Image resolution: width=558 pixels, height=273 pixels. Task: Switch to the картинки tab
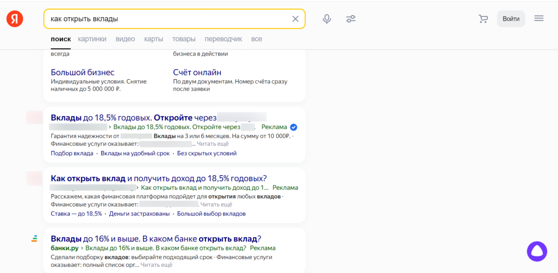92,39
